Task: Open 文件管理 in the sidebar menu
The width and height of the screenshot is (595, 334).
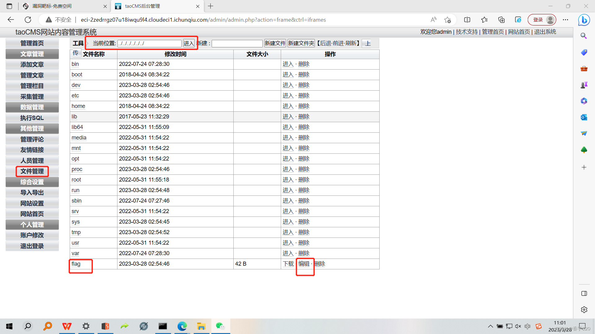Action: (32, 171)
